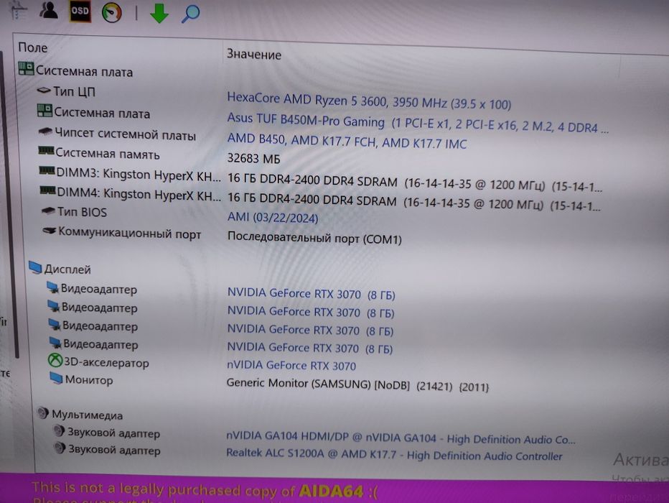Click the user/report wizard toolbar icon

tap(49, 9)
